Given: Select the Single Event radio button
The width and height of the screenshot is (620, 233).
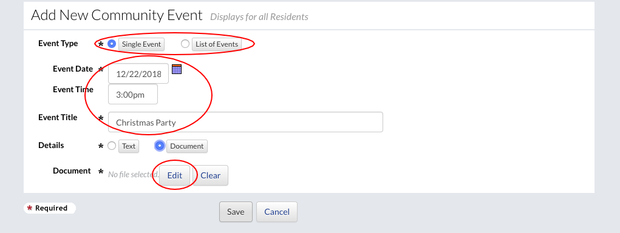Looking at the screenshot, I should [112, 44].
